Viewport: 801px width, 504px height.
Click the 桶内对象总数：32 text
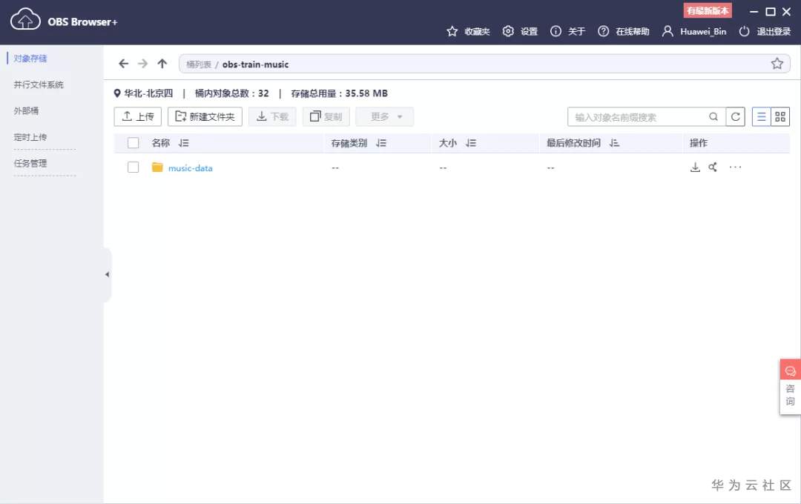coord(231,93)
